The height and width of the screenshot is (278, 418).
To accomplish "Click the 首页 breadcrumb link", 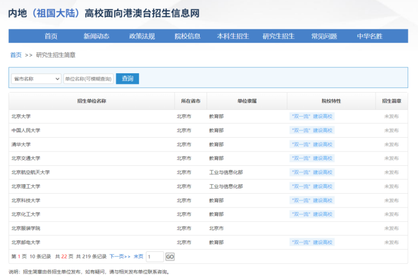I will pos(16,55).
